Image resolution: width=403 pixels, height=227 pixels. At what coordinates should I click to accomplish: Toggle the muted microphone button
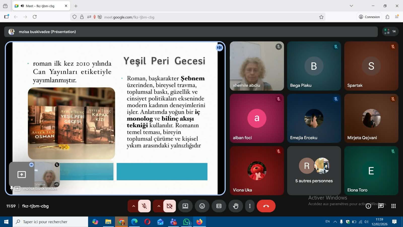click(x=144, y=206)
